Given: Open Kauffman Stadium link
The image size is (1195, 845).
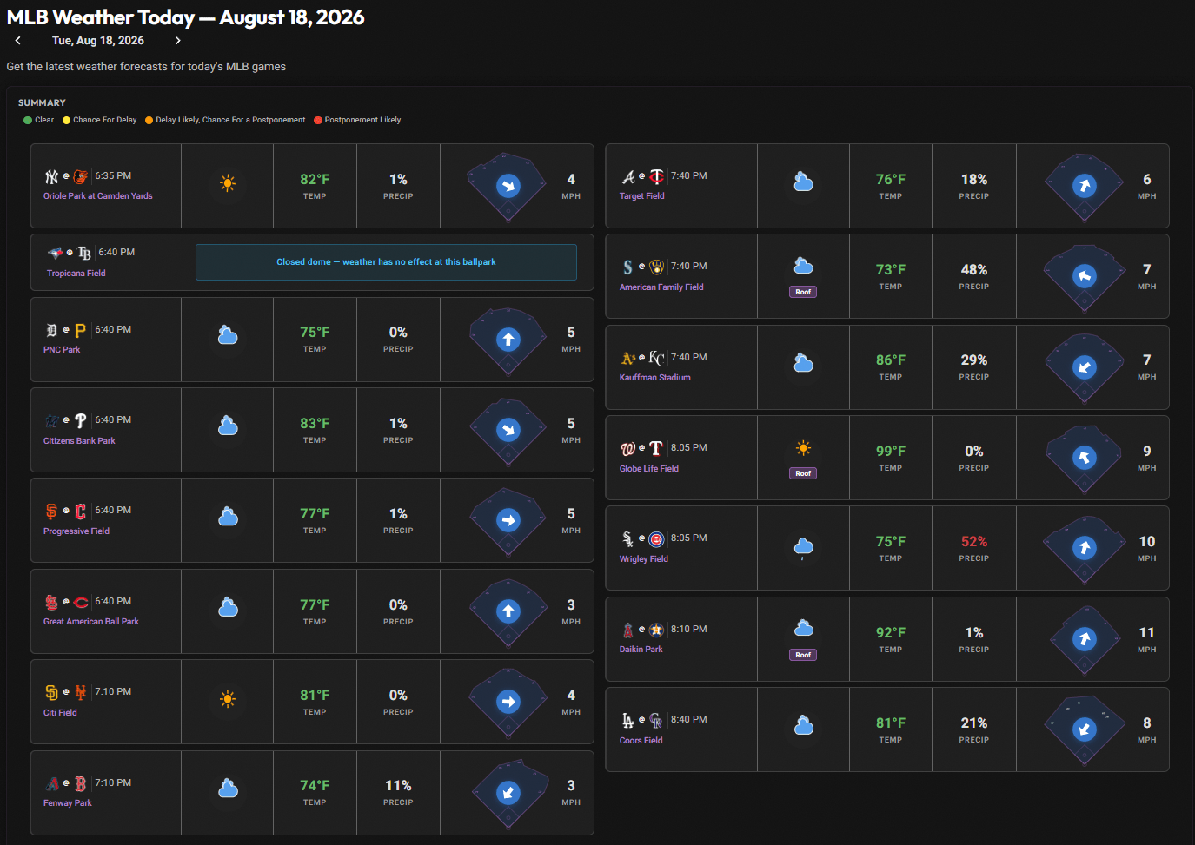Looking at the screenshot, I should click(655, 378).
